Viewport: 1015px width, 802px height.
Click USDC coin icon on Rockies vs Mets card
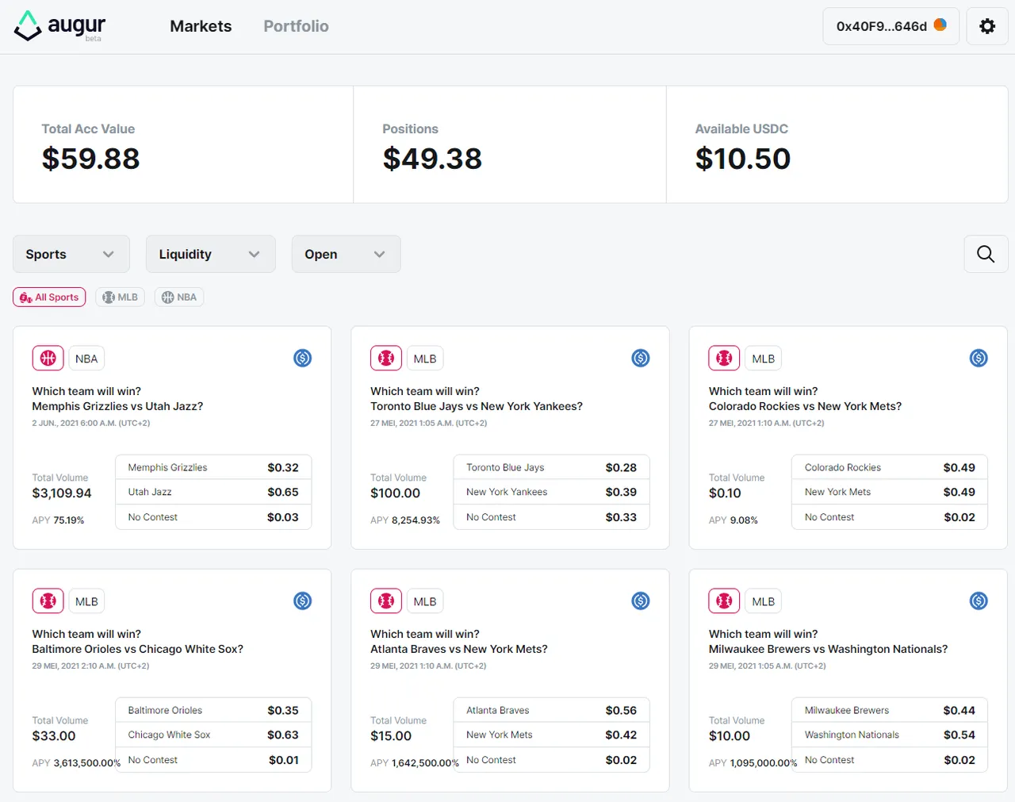(x=979, y=358)
